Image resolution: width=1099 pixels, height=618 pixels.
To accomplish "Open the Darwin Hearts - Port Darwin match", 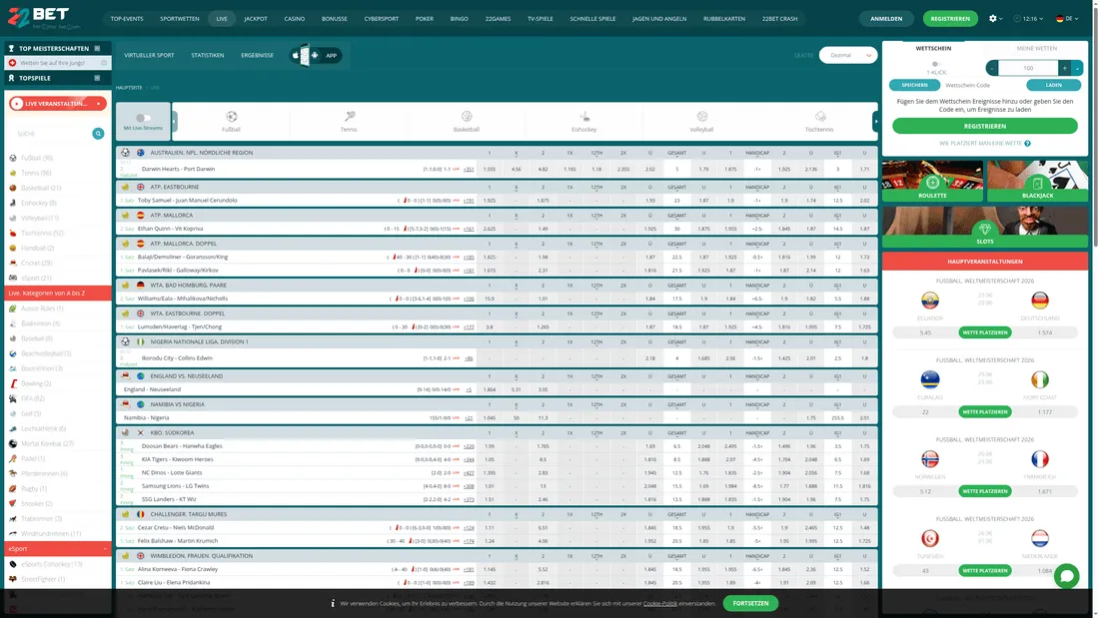I will [x=178, y=169].
